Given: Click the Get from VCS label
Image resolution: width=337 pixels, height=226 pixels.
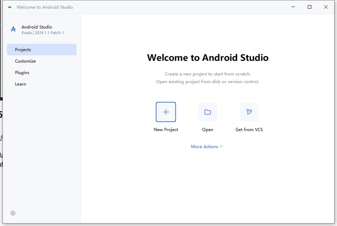Looking at the screenshot, I should click(x=249, y=130).
